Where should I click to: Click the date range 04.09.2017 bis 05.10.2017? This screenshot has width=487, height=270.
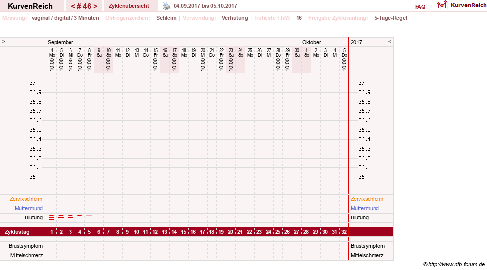[x=206, y=6]
